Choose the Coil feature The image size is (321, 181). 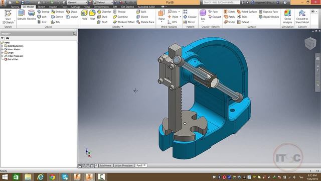coord(42,22)
